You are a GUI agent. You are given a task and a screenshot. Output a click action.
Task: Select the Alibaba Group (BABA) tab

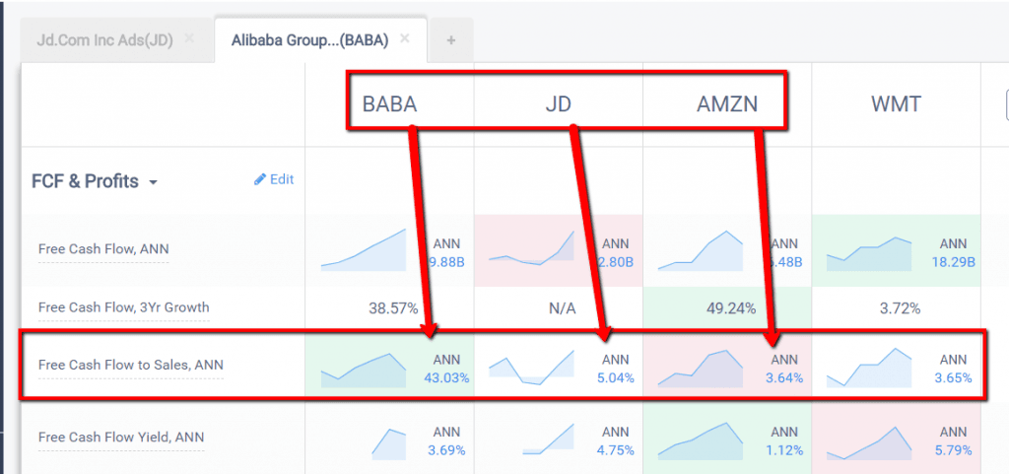(309, 40)
